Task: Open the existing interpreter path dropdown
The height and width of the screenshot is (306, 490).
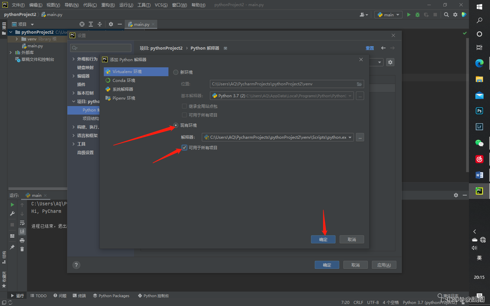Action: click(x=350, y=137)
